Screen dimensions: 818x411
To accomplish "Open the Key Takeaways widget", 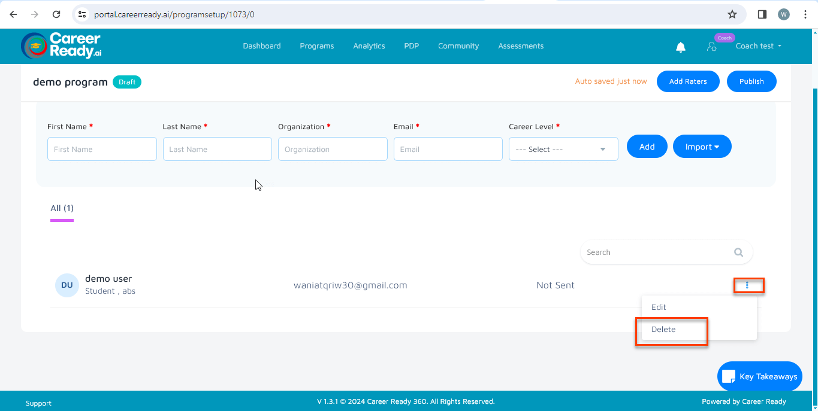I will click(759, 376).
